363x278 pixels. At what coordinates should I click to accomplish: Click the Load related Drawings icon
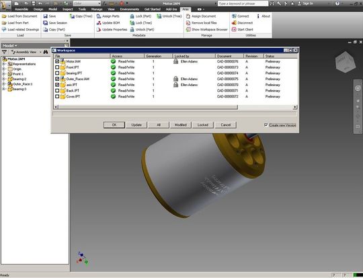4,30
